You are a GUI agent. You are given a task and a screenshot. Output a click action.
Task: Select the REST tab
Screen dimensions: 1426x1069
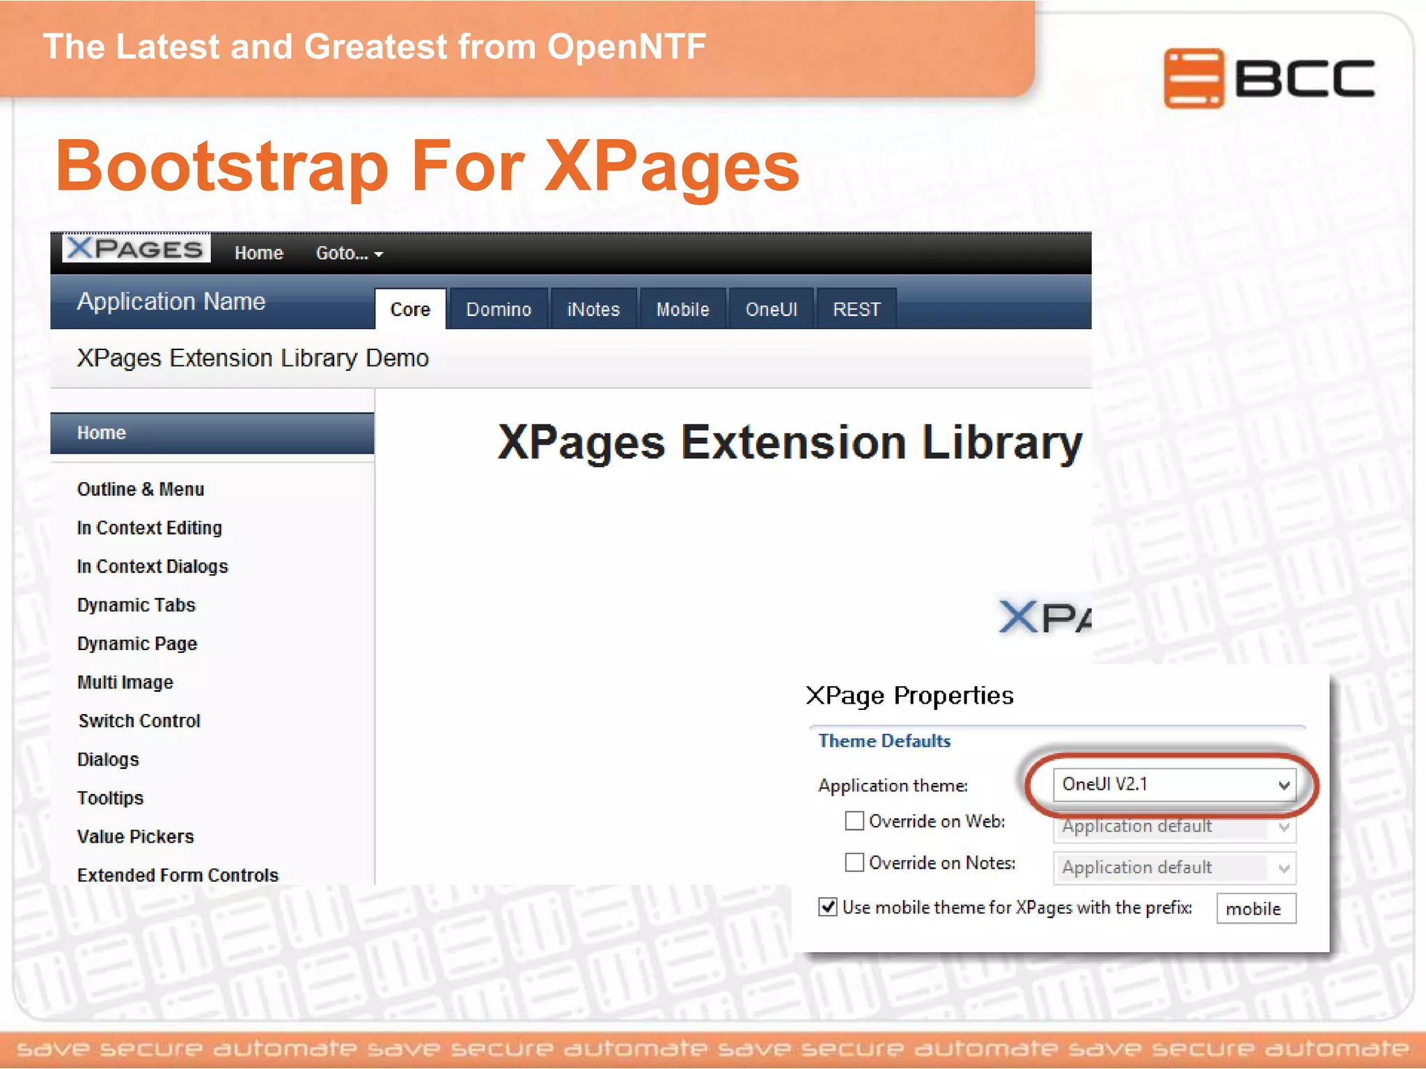856,309
